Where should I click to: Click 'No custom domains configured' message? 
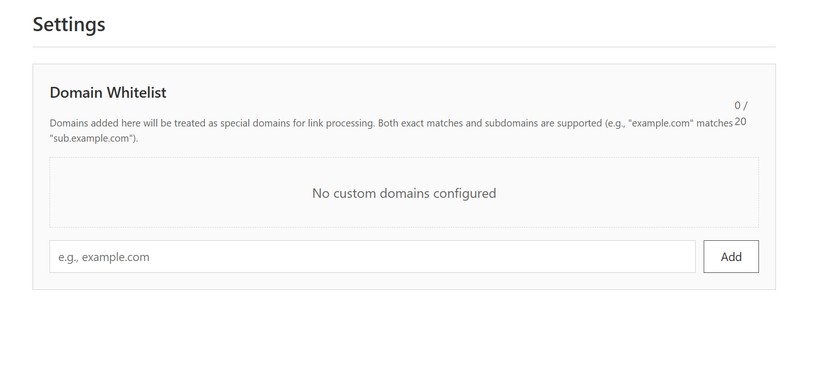404,193
